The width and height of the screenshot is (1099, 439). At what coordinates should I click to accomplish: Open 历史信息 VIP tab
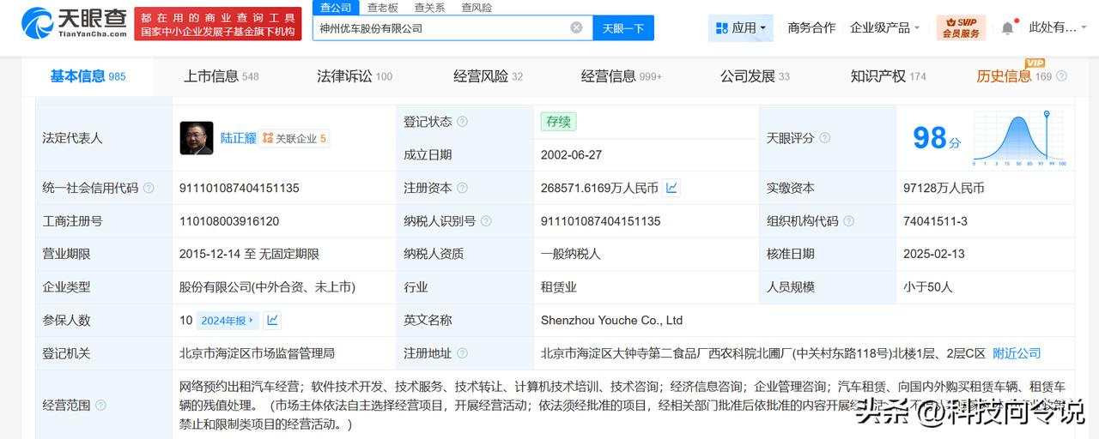1014,76
